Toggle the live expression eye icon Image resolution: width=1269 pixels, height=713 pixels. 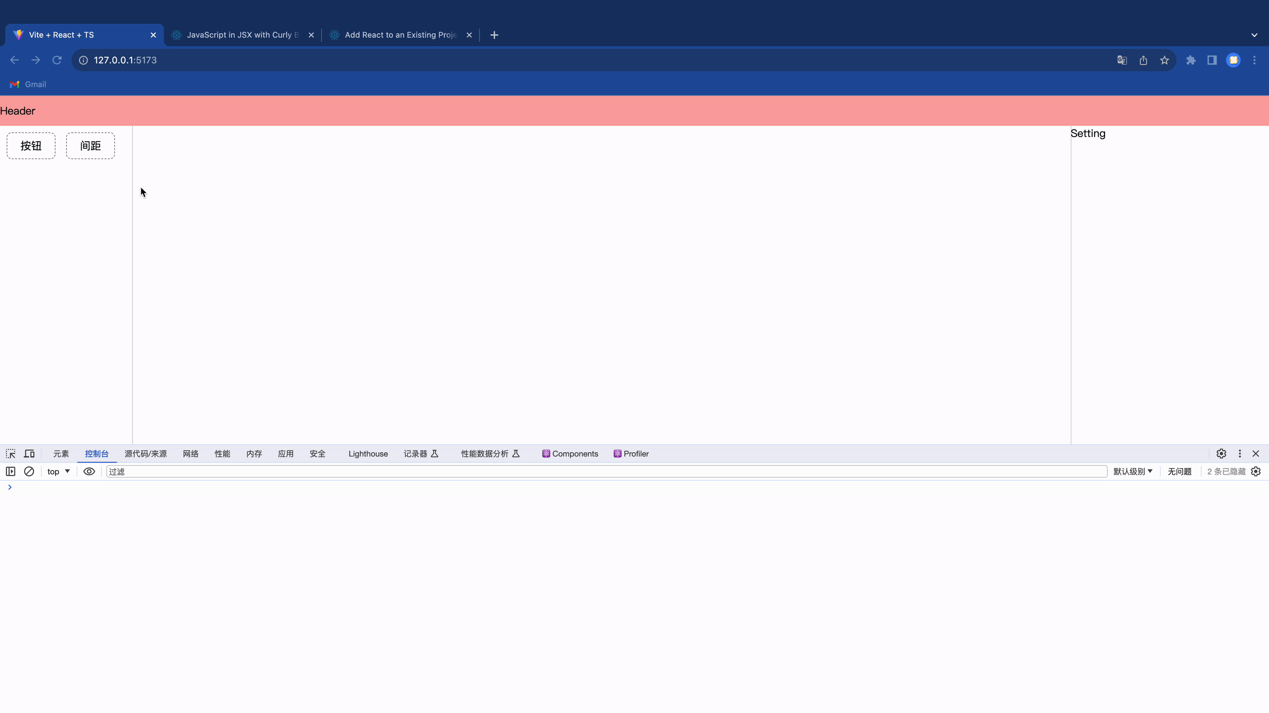[x=89, y=471]
